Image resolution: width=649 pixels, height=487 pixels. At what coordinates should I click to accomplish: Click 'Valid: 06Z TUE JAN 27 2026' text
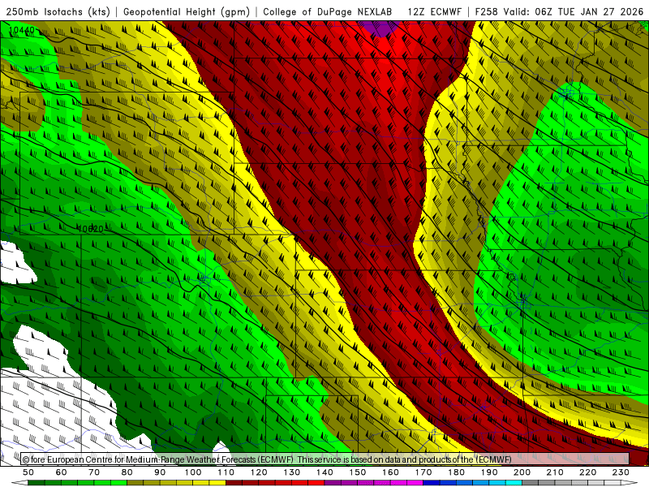click(574, 12)
